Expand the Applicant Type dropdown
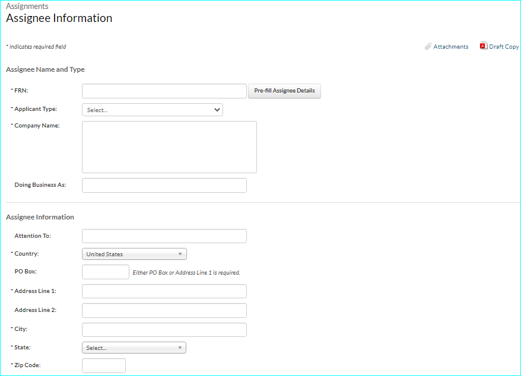Viewport: 521px width, 376px height. coord(152,110)
